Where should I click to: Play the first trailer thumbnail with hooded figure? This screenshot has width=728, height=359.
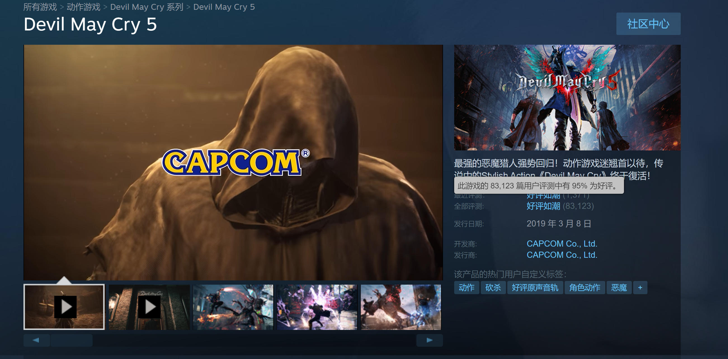[64, 307]
